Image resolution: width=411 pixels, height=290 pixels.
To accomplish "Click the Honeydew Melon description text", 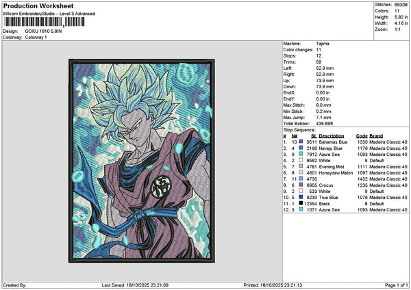I will point(336,173).
